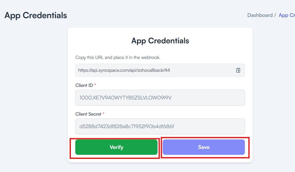Focus the Client Secret input field

coord(160,126)
